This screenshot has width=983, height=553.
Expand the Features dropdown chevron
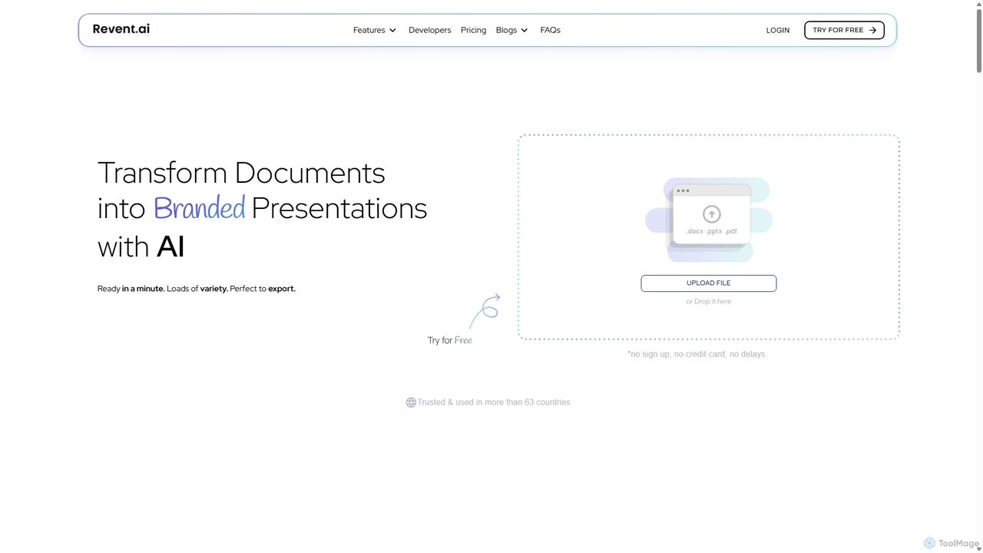coord(392,31)
